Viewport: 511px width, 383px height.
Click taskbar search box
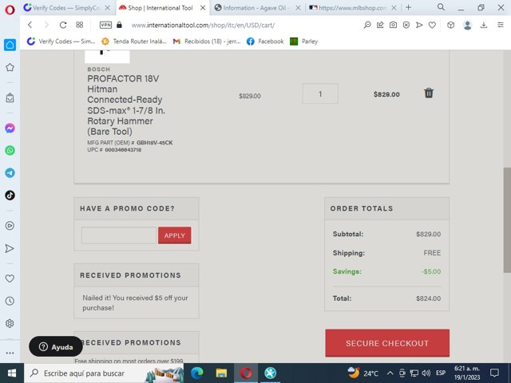tap(103, 373)
